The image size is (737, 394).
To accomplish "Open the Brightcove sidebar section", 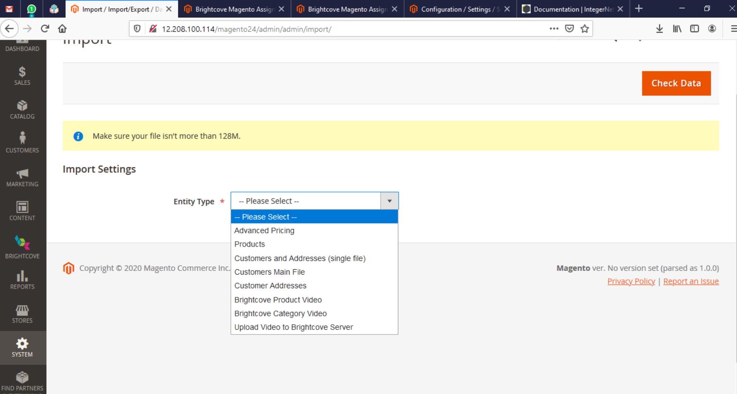I will point(22,246).
